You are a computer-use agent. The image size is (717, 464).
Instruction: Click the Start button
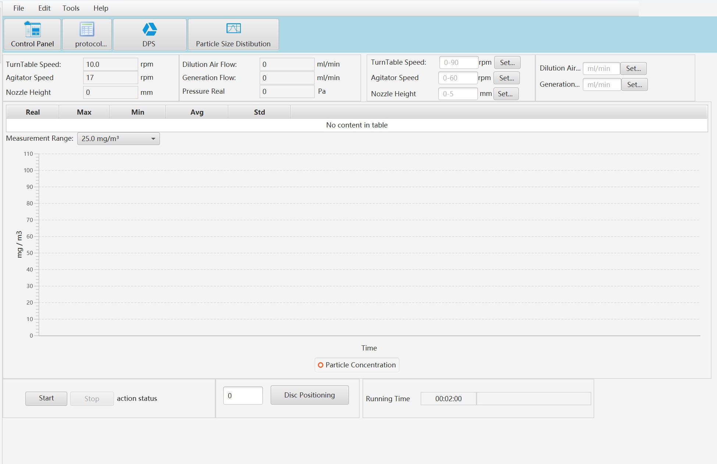pyautogui.click(x=46, y=398)
